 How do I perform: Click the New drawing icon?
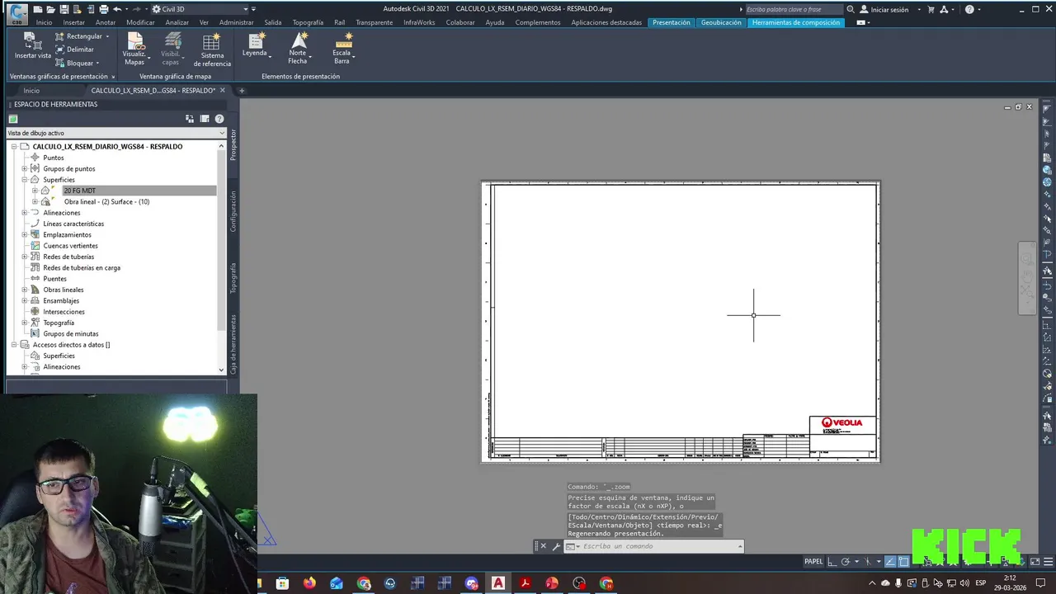pyautogui.click(x=37, y=9)
